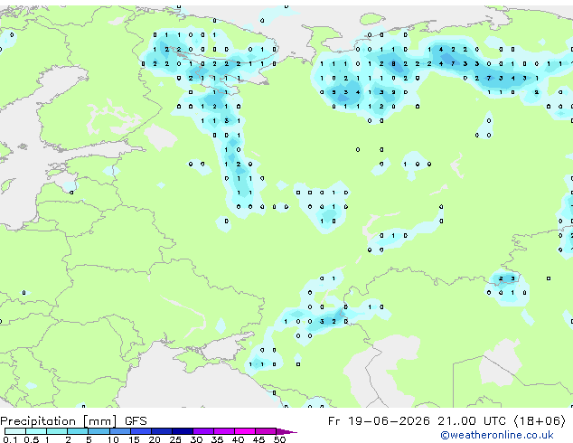Screen dimensions: 573x443
Task: Click the 30–35 mm purple legend box
Action: click(203, 431)
